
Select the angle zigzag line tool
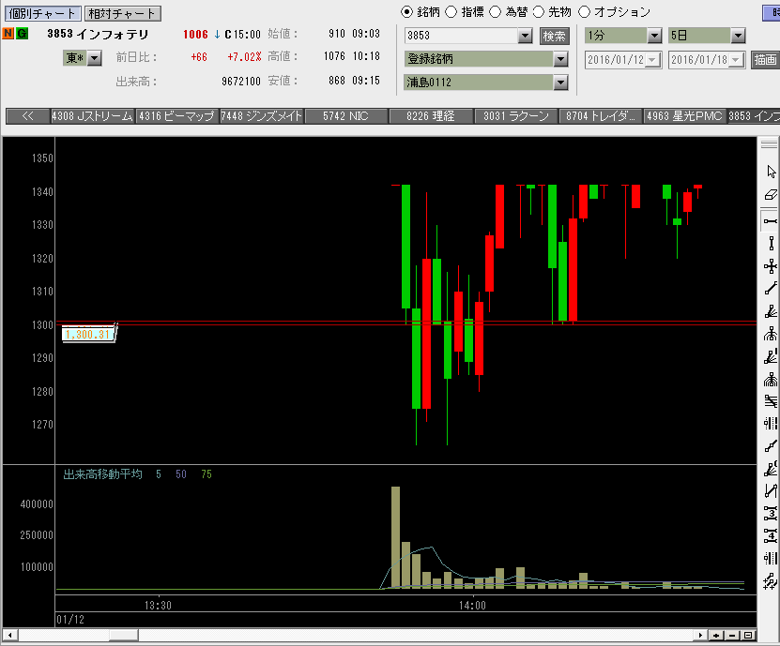tap(771, 491)
